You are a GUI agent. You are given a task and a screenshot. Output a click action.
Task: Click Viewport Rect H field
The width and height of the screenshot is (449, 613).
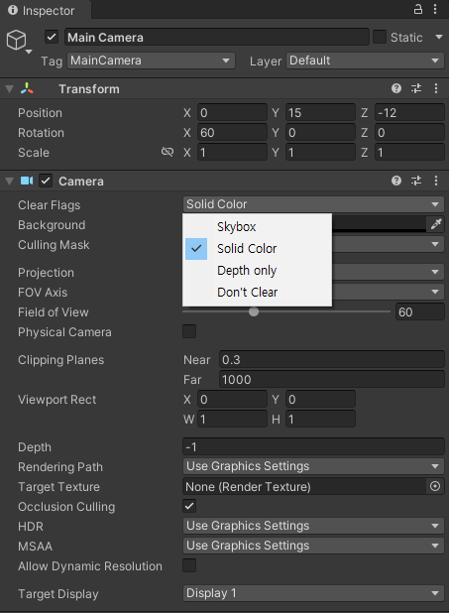[320, 420]
